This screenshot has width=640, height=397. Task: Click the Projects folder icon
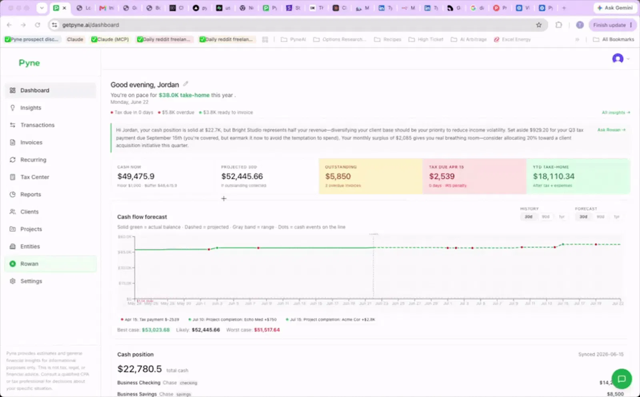(x=12, y=229)
